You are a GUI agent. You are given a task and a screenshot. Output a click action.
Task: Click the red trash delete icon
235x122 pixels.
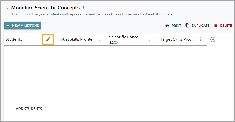click(216, 25)
